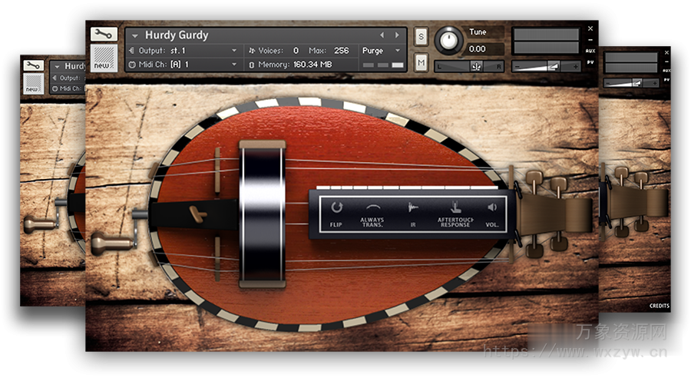This screenshot has width=691, height=378.
Task: Toggle AUX button in back-right window
Action: [666, 71]
